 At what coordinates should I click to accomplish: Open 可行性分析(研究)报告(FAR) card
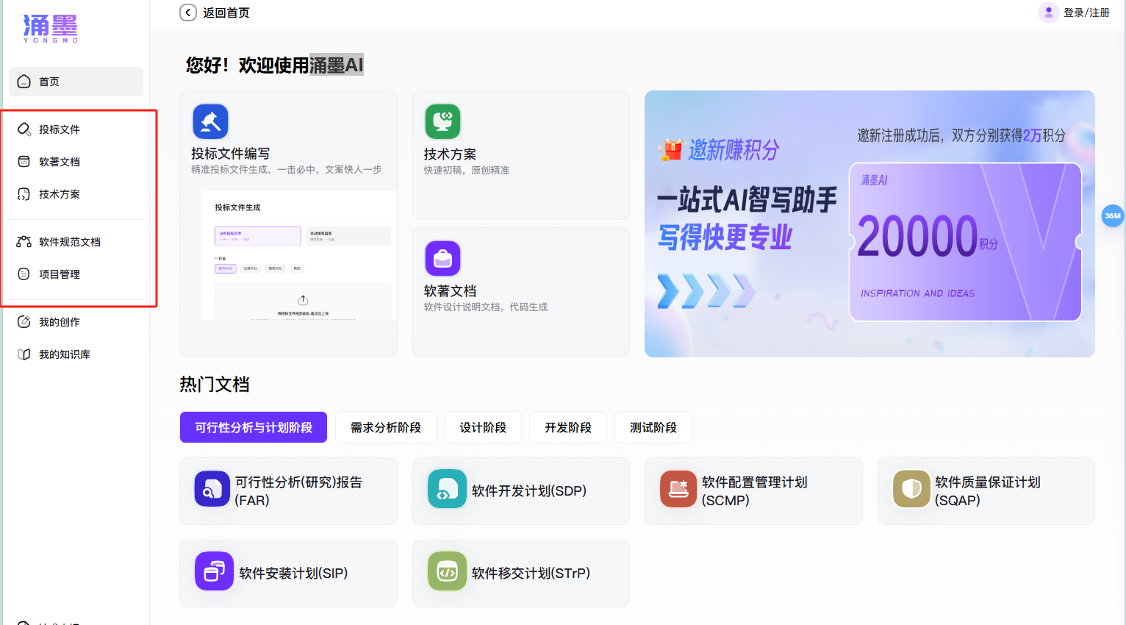click(x=288, y=491)
